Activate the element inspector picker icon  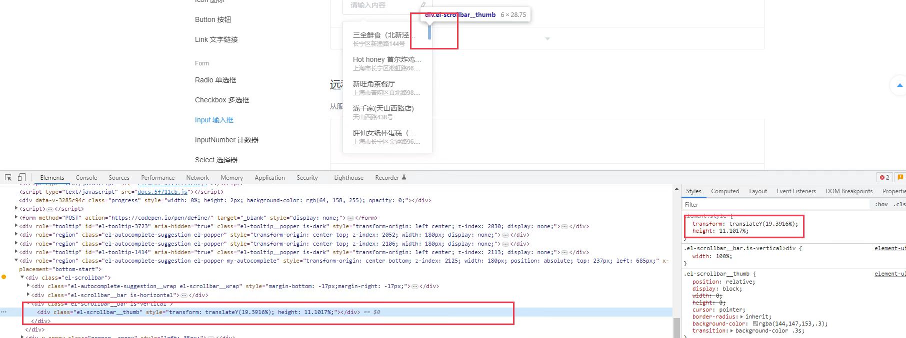click(8, 177)
